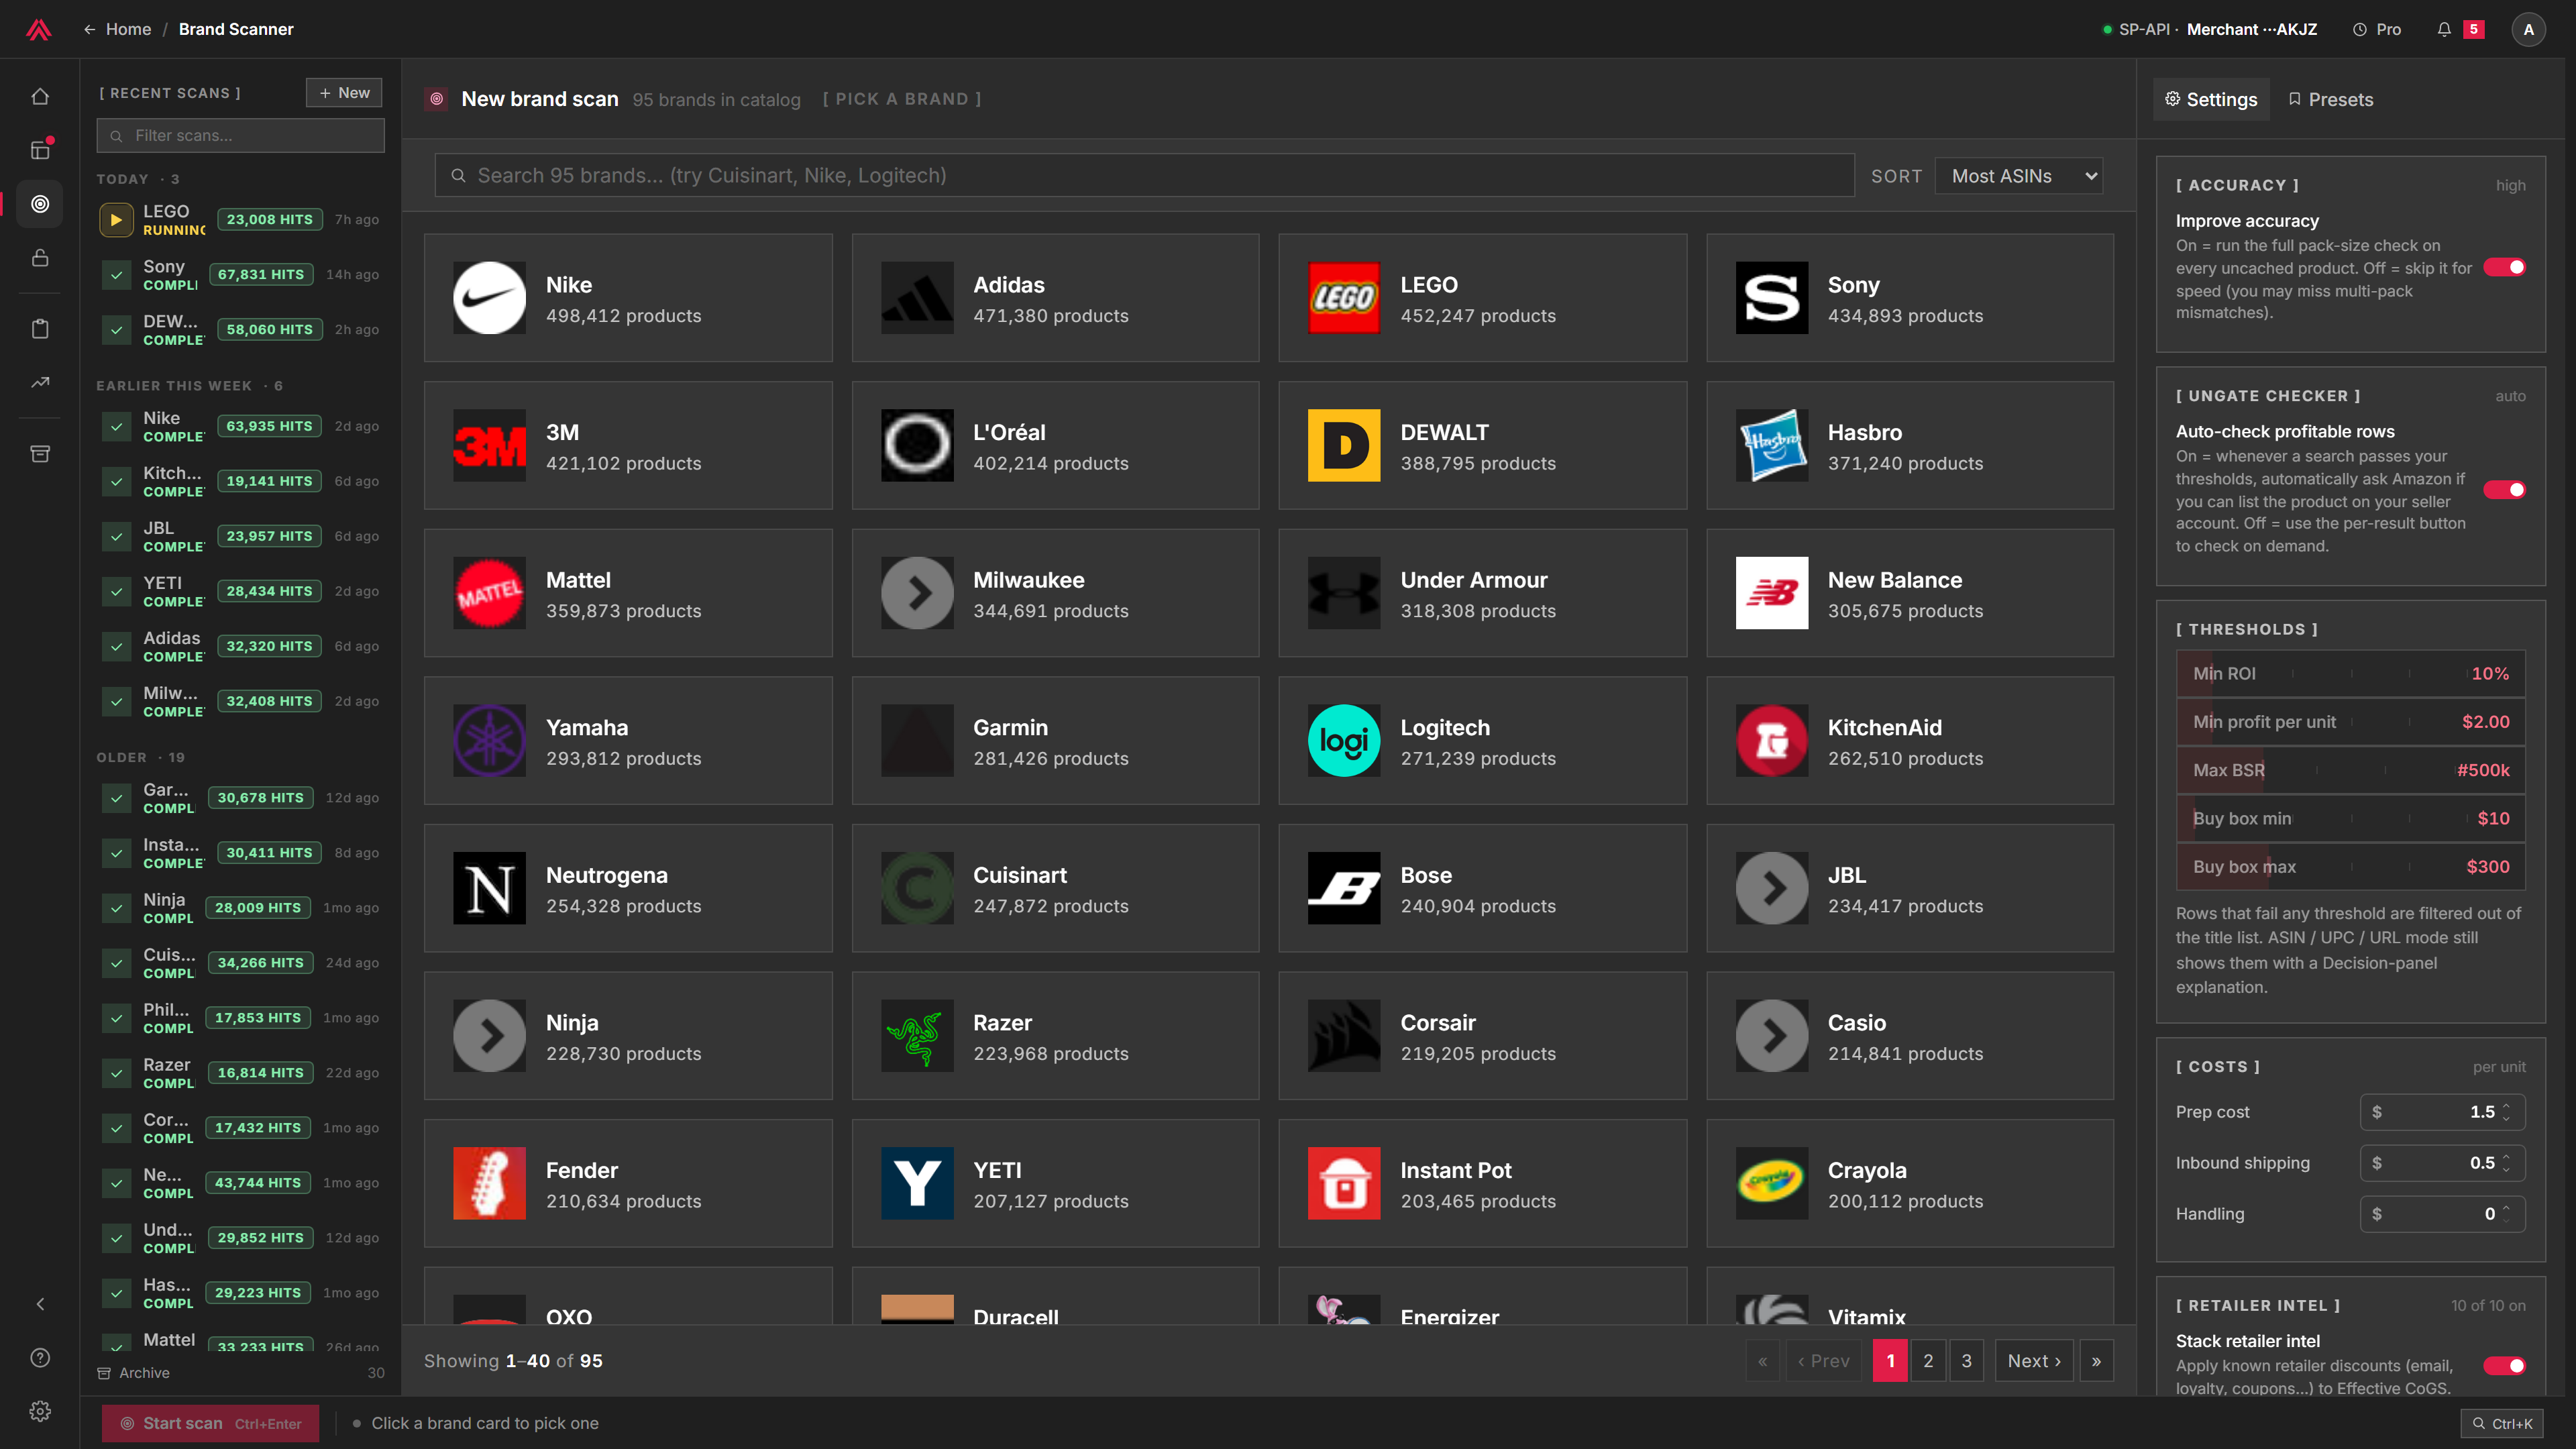Open the archive box icon in sidebar
2576x1449 pixels.
40,454
